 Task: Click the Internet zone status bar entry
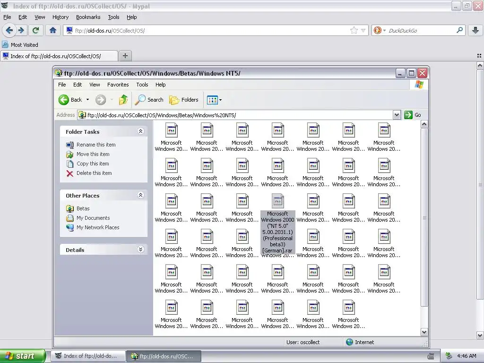360,342
